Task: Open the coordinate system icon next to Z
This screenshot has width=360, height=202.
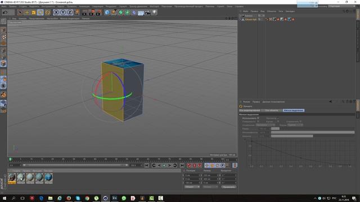Action: [77, 12]
